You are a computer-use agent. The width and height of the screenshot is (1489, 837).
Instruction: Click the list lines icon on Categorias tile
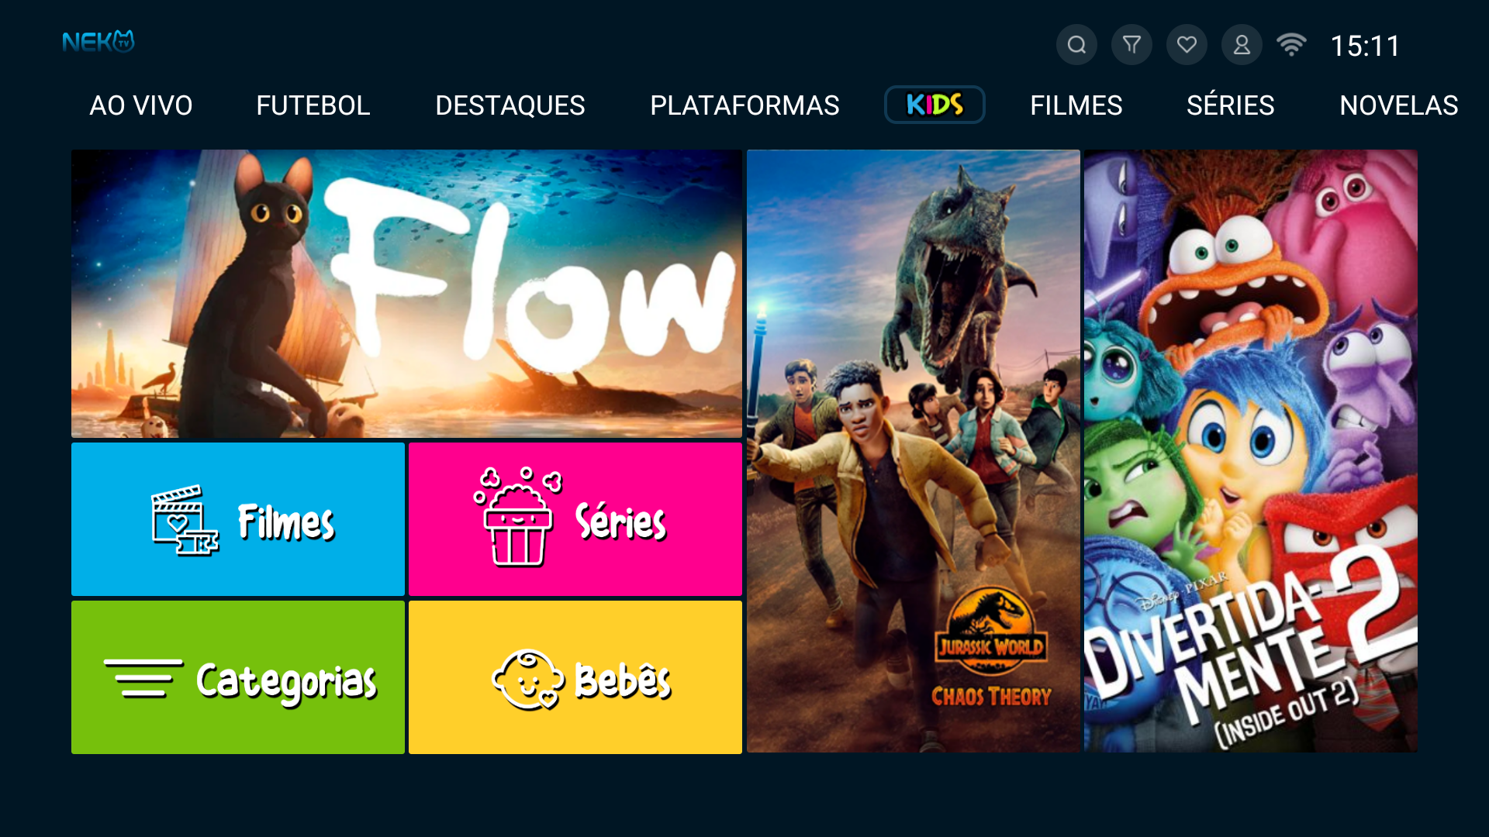pyautogui.click(x=143, y=679)
